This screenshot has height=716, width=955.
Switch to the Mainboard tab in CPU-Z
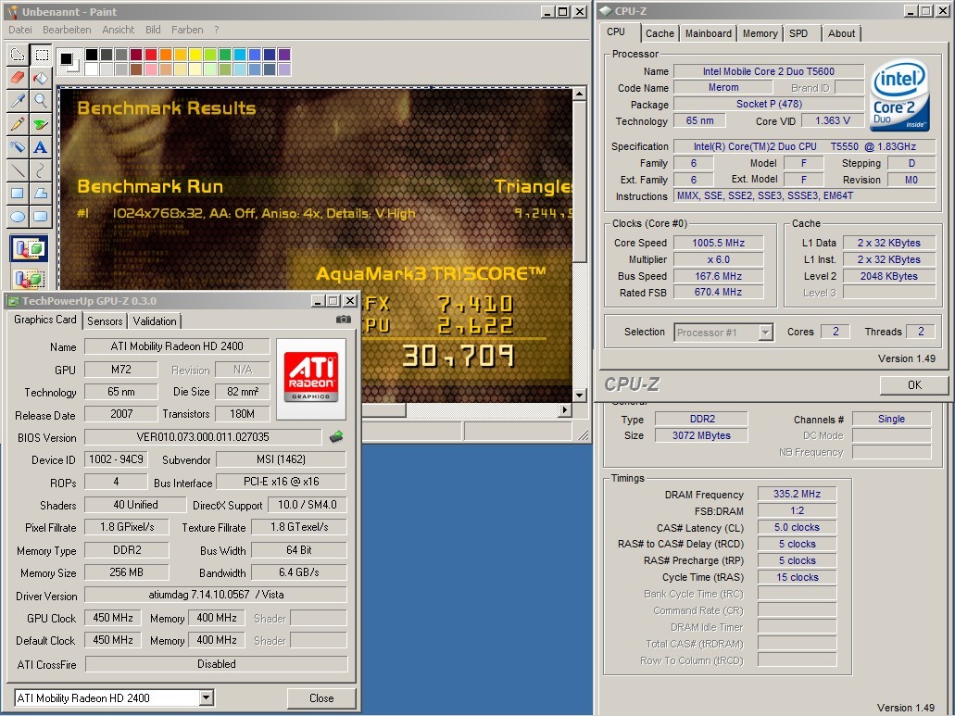click(x=709, y=33)
